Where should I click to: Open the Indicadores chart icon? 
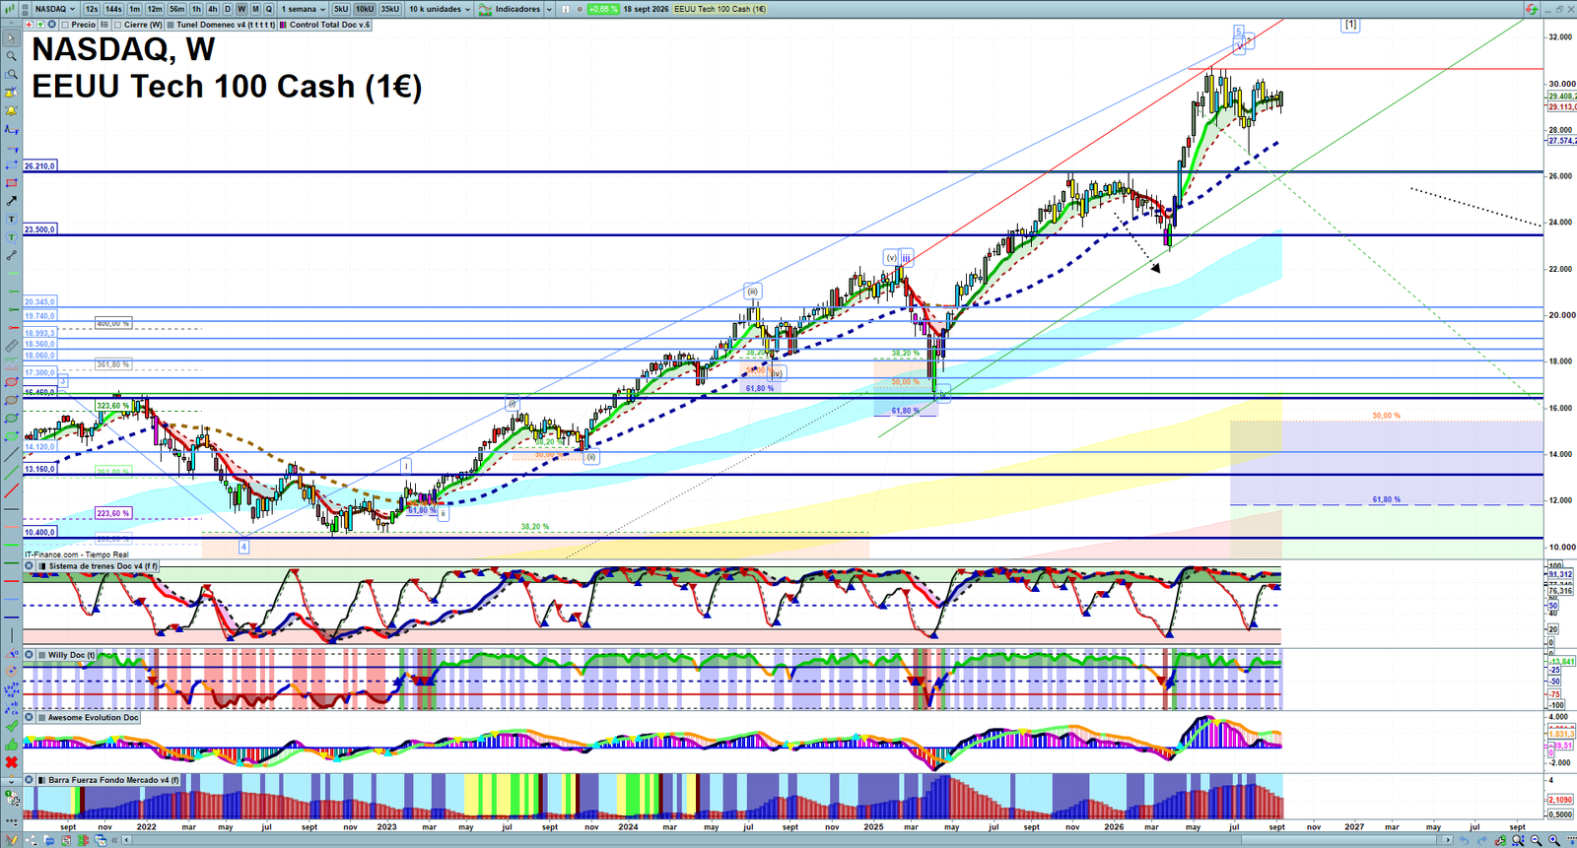pyautogui.click(x=485, y=9)
